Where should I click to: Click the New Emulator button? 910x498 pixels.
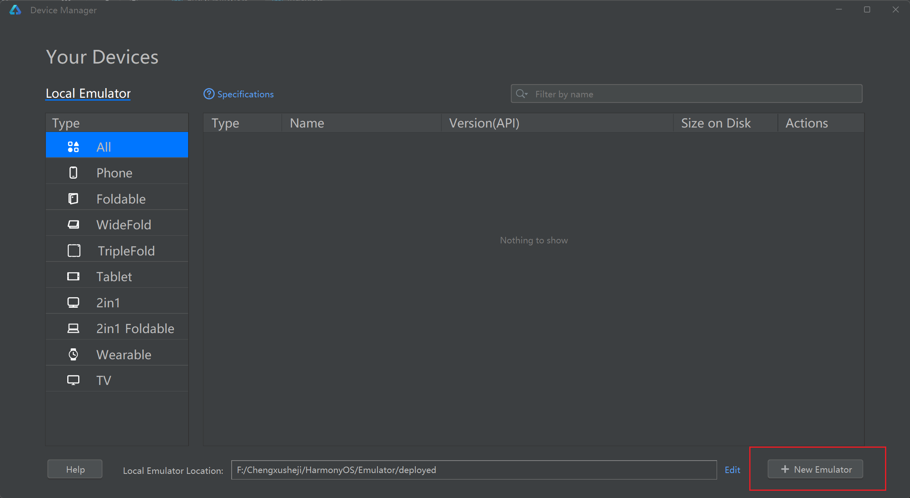(x=815, y=469)
